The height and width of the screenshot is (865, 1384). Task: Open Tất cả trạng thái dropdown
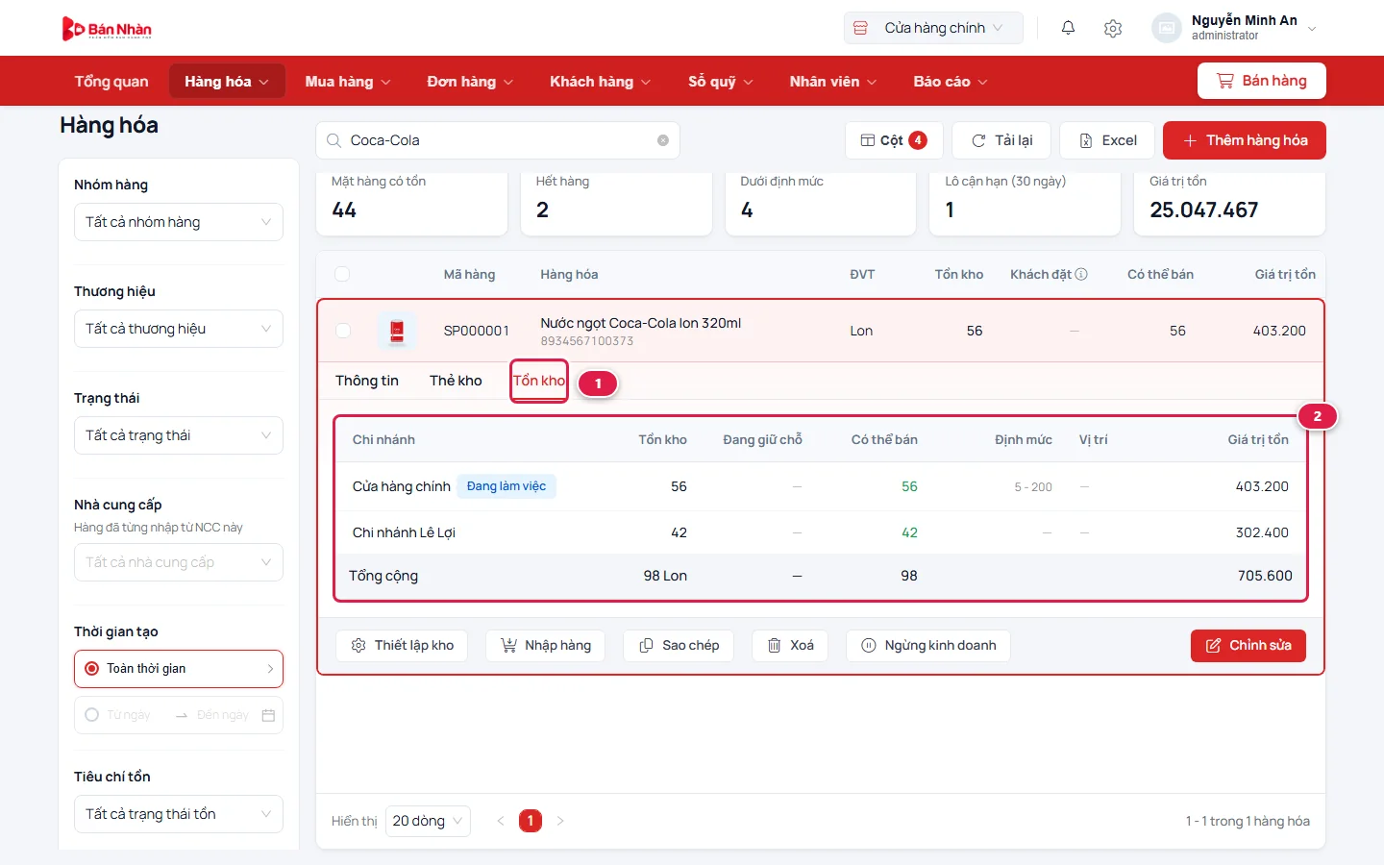[x=179, y=435]
